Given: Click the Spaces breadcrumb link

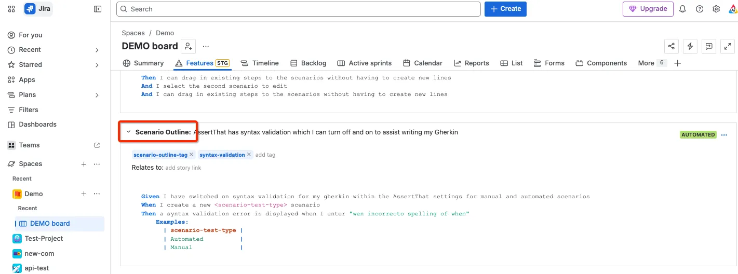Looking at the screenshot, I should point(133,33).
